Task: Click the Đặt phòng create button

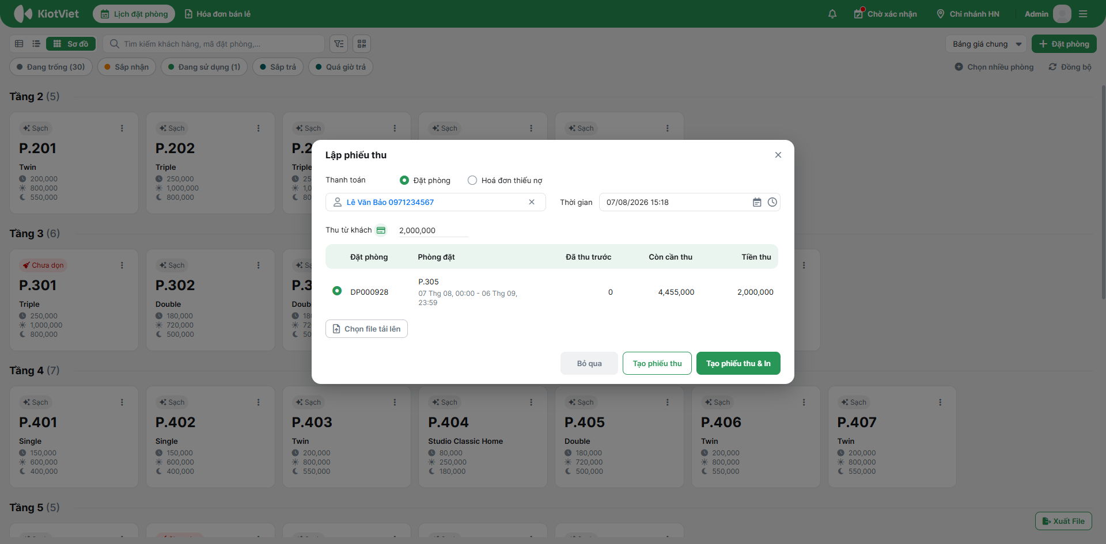Action: (x=1064, y=44)
